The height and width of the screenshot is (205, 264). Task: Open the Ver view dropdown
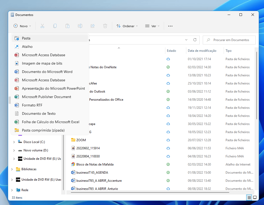pyautogui.click(x=152, y=26)
